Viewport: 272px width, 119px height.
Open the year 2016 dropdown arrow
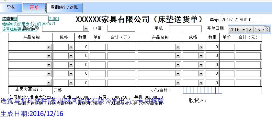pyautogui.click(x=244, y=30)
